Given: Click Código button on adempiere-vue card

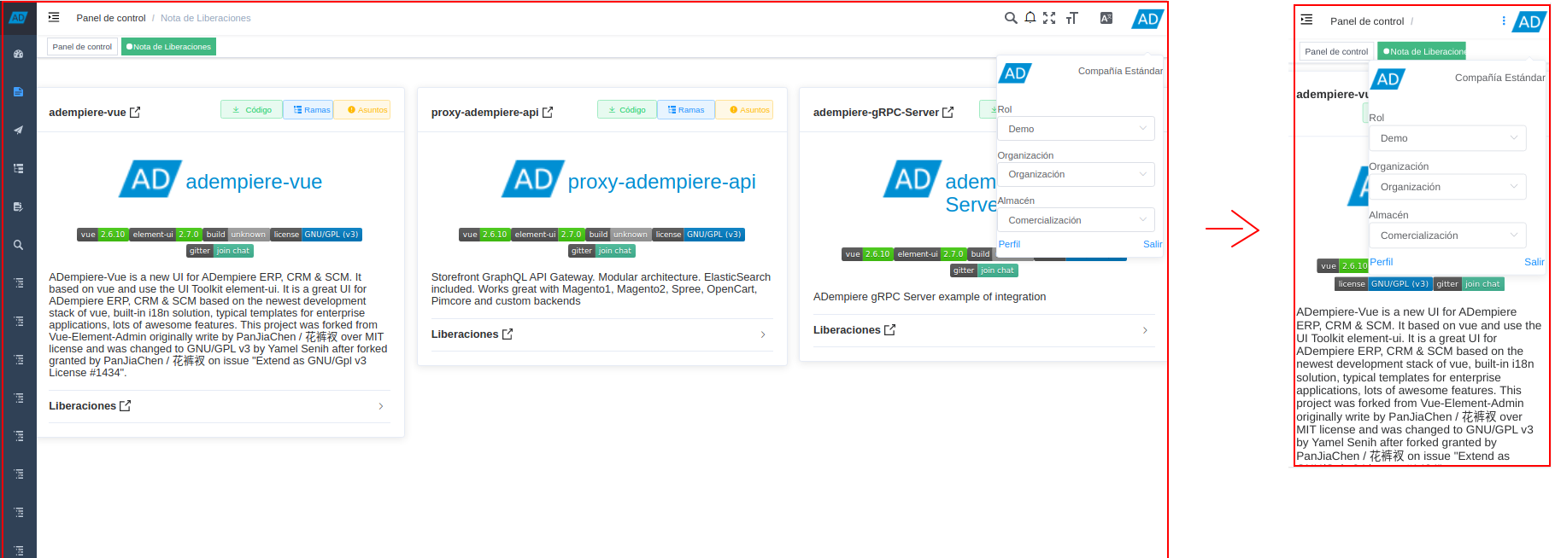Looking at the screenshot, I should click(x=252, y=110).
